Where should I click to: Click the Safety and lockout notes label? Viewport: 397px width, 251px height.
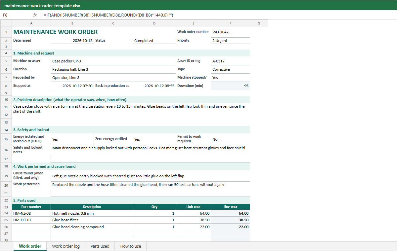[28, 150]
